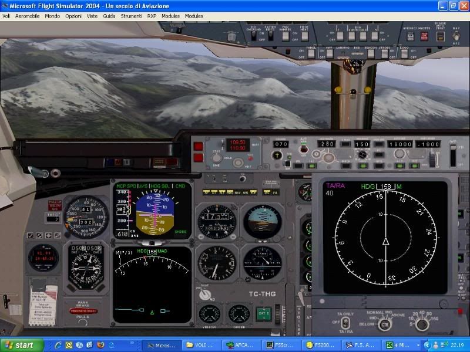Toggle the Beacon light switch

click(x=371, y=54)
